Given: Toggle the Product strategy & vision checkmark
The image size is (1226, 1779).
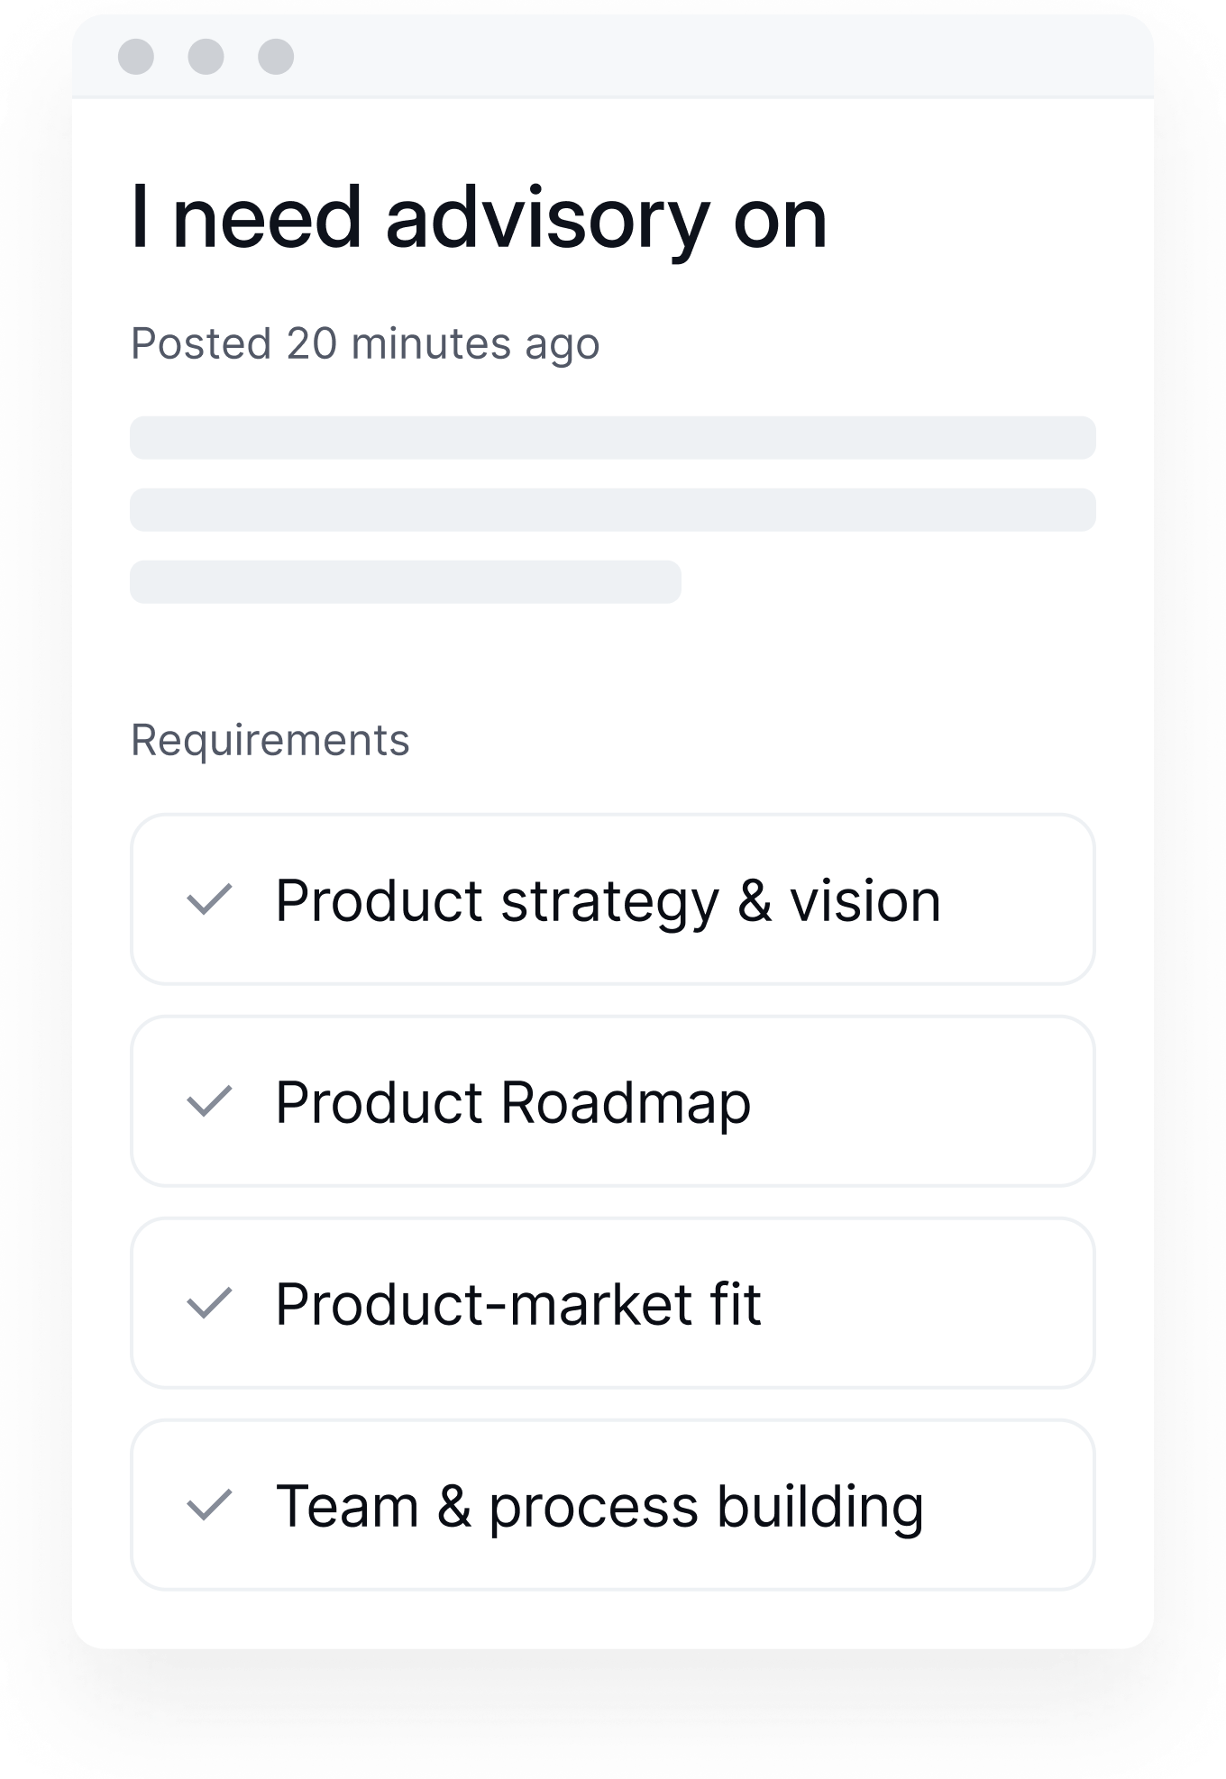Looking at the screenshot, I should (209, 900).
